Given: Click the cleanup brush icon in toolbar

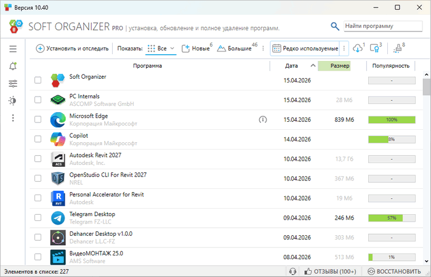Looking at the screenshot, I should tap(397, 49).
